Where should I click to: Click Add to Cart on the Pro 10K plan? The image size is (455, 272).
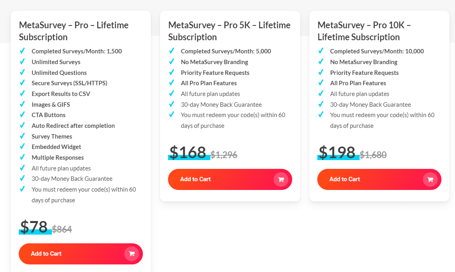379,179
